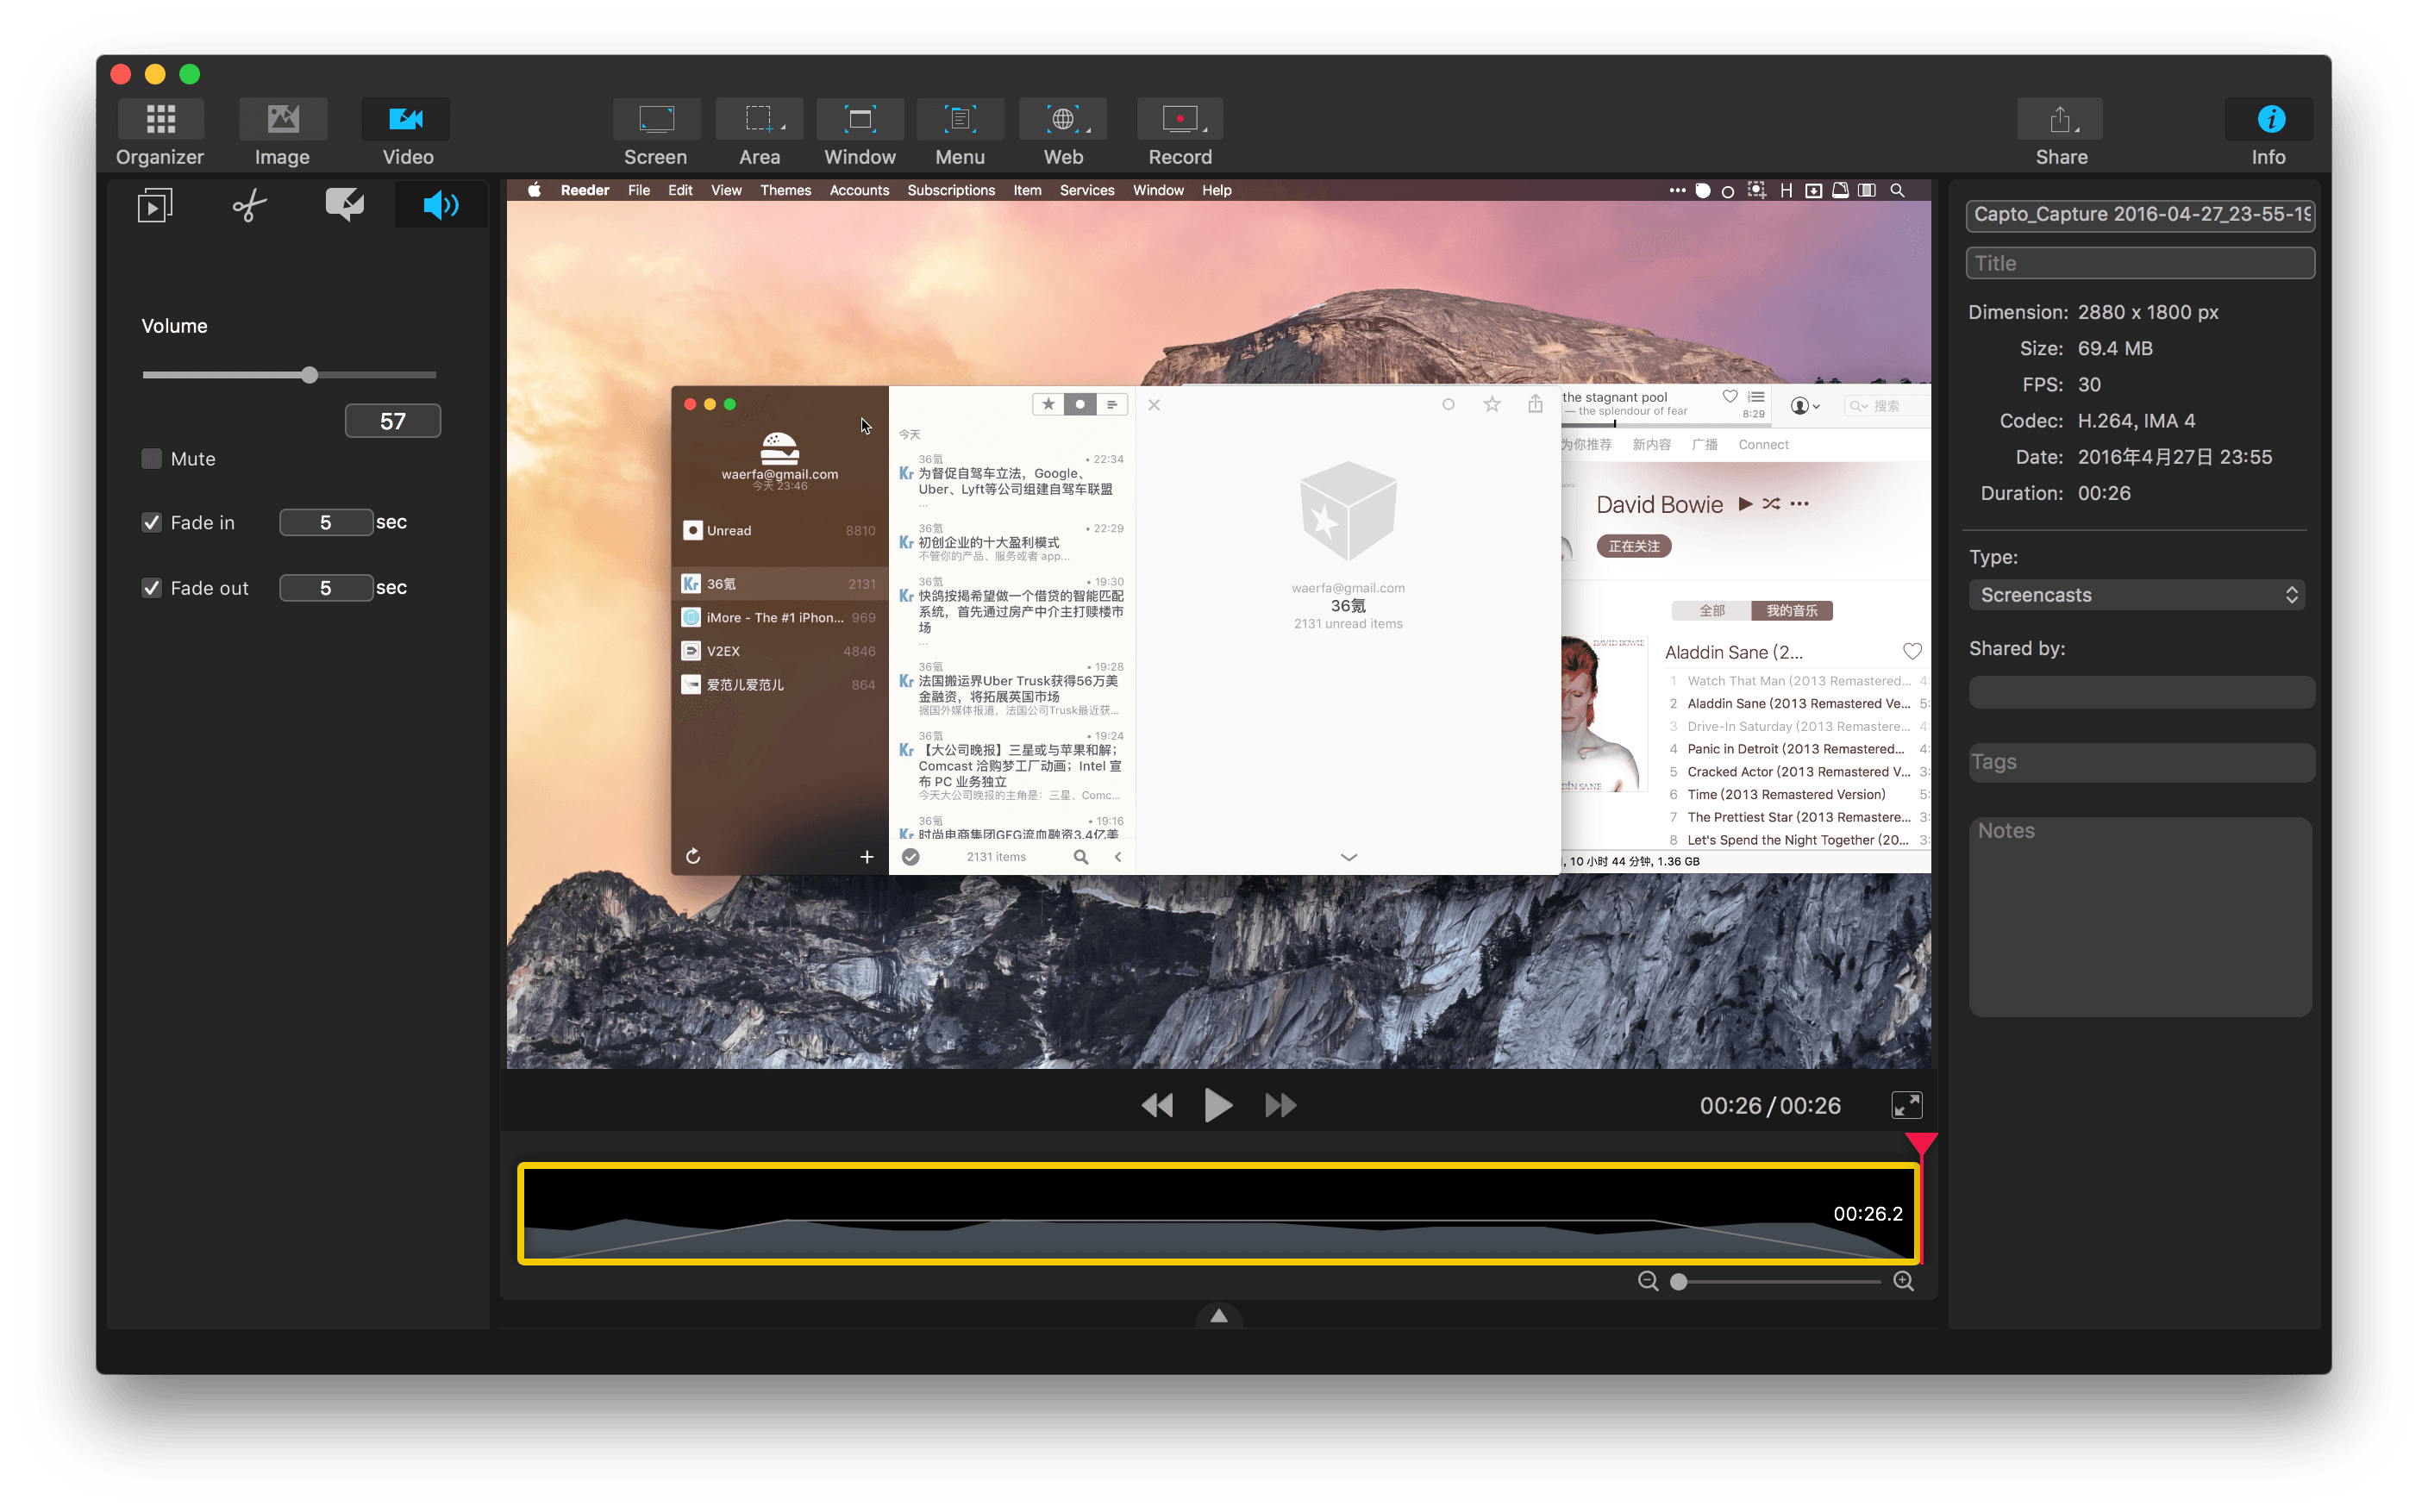Zoom out the timeline
The image size is (2428, 1512).
point(1648,1281)
